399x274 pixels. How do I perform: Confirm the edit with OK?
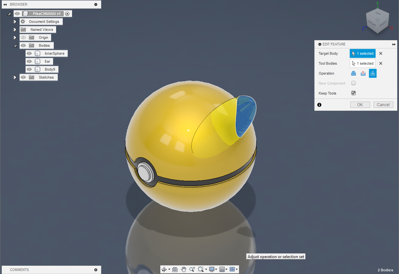point(360,104)
